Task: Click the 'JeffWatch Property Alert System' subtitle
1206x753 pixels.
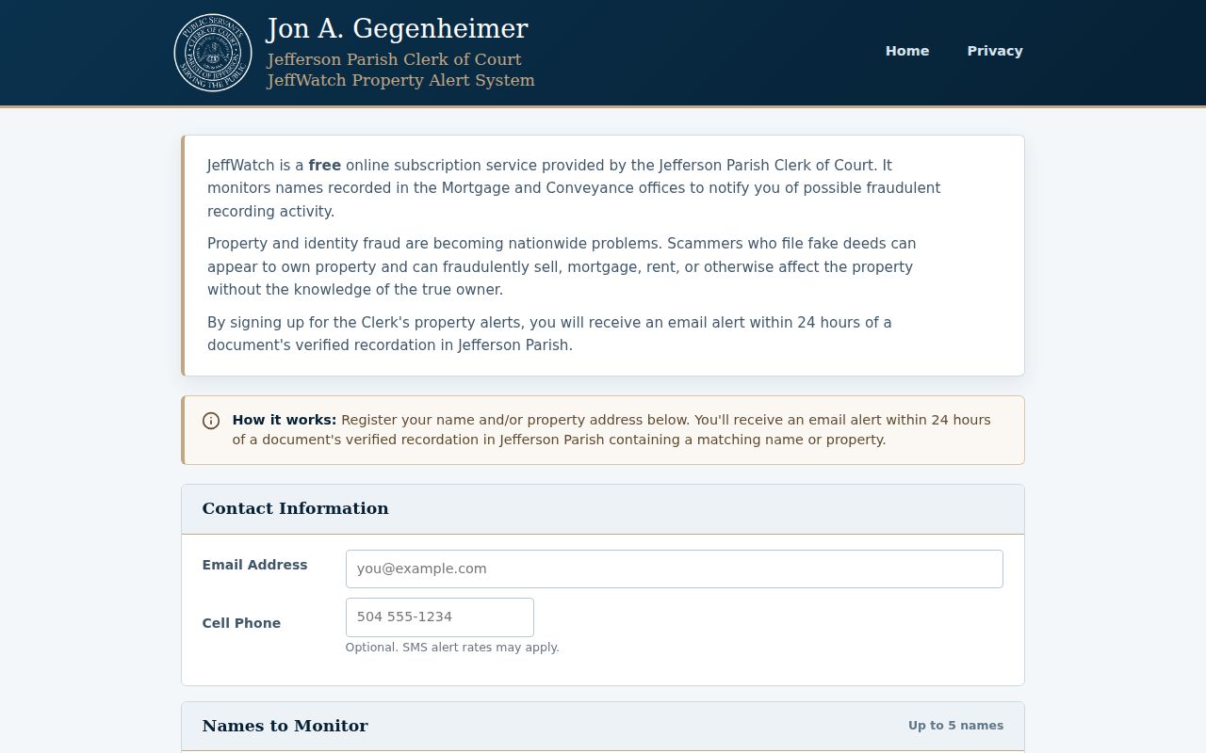Action: 400,80
